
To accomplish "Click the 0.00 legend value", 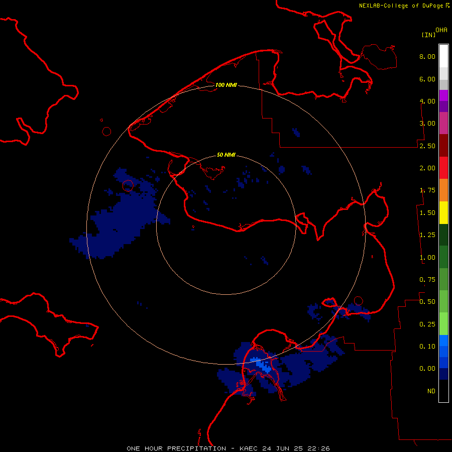I will pos(427,369).
